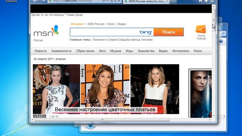Close the background window with its X button
242x136 pixels.
pyautogui.click(x=221, y=25)
